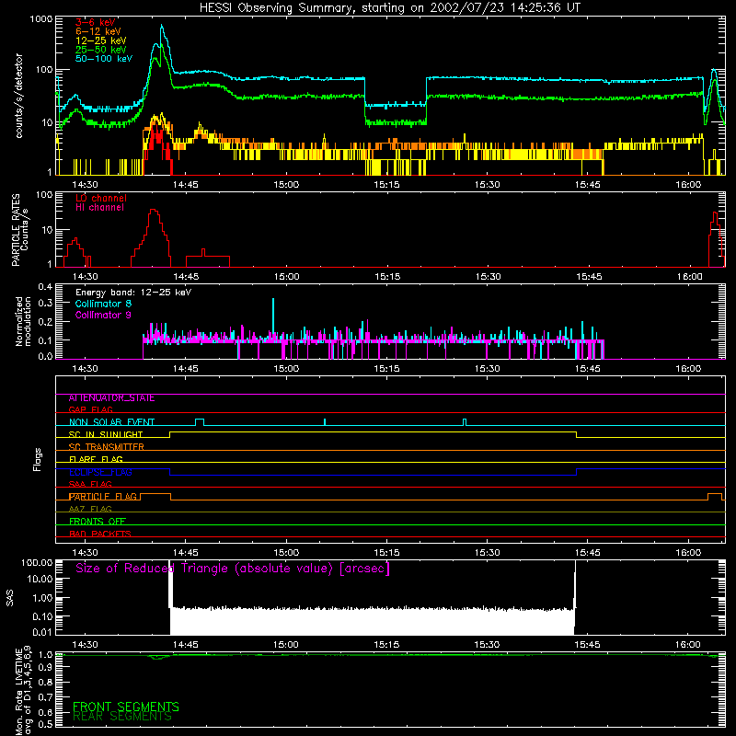This screenshot has width=736, height=736.
Task: Click the 0.5 tick label on the livetime axis
Action: pyautogui.click(x=45, y=724)
